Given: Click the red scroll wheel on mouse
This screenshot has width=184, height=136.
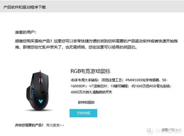Looking at the screenshot, I should pos(40,80).
